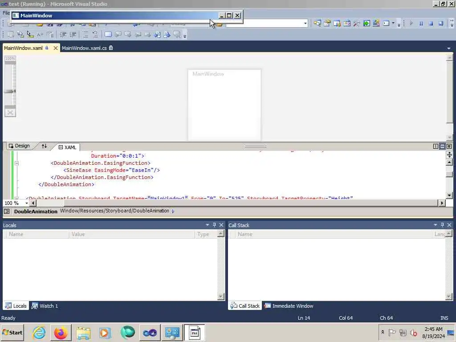Open the Command Window toolbar icon

386,23
